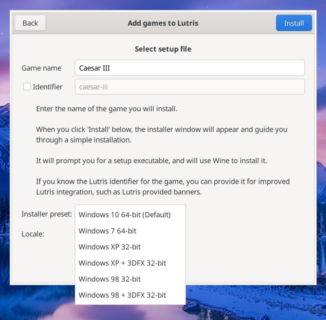The height and width of the screenshot is (320, 326).
Task: Click the Back button
Action: click(30, 23)
